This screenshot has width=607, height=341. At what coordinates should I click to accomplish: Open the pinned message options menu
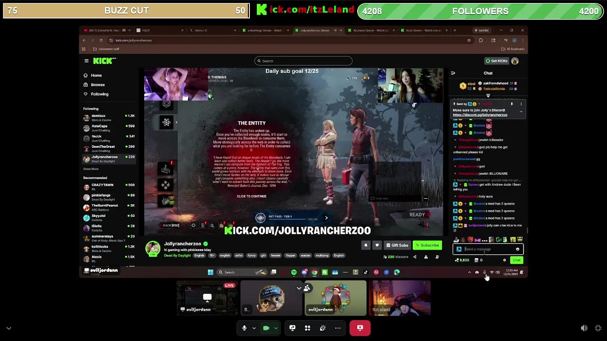[x=521, y=104]
